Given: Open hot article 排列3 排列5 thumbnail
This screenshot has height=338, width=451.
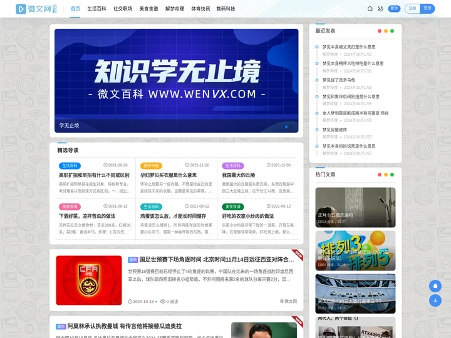Looking at the screenshot, I should pos(355,250).
